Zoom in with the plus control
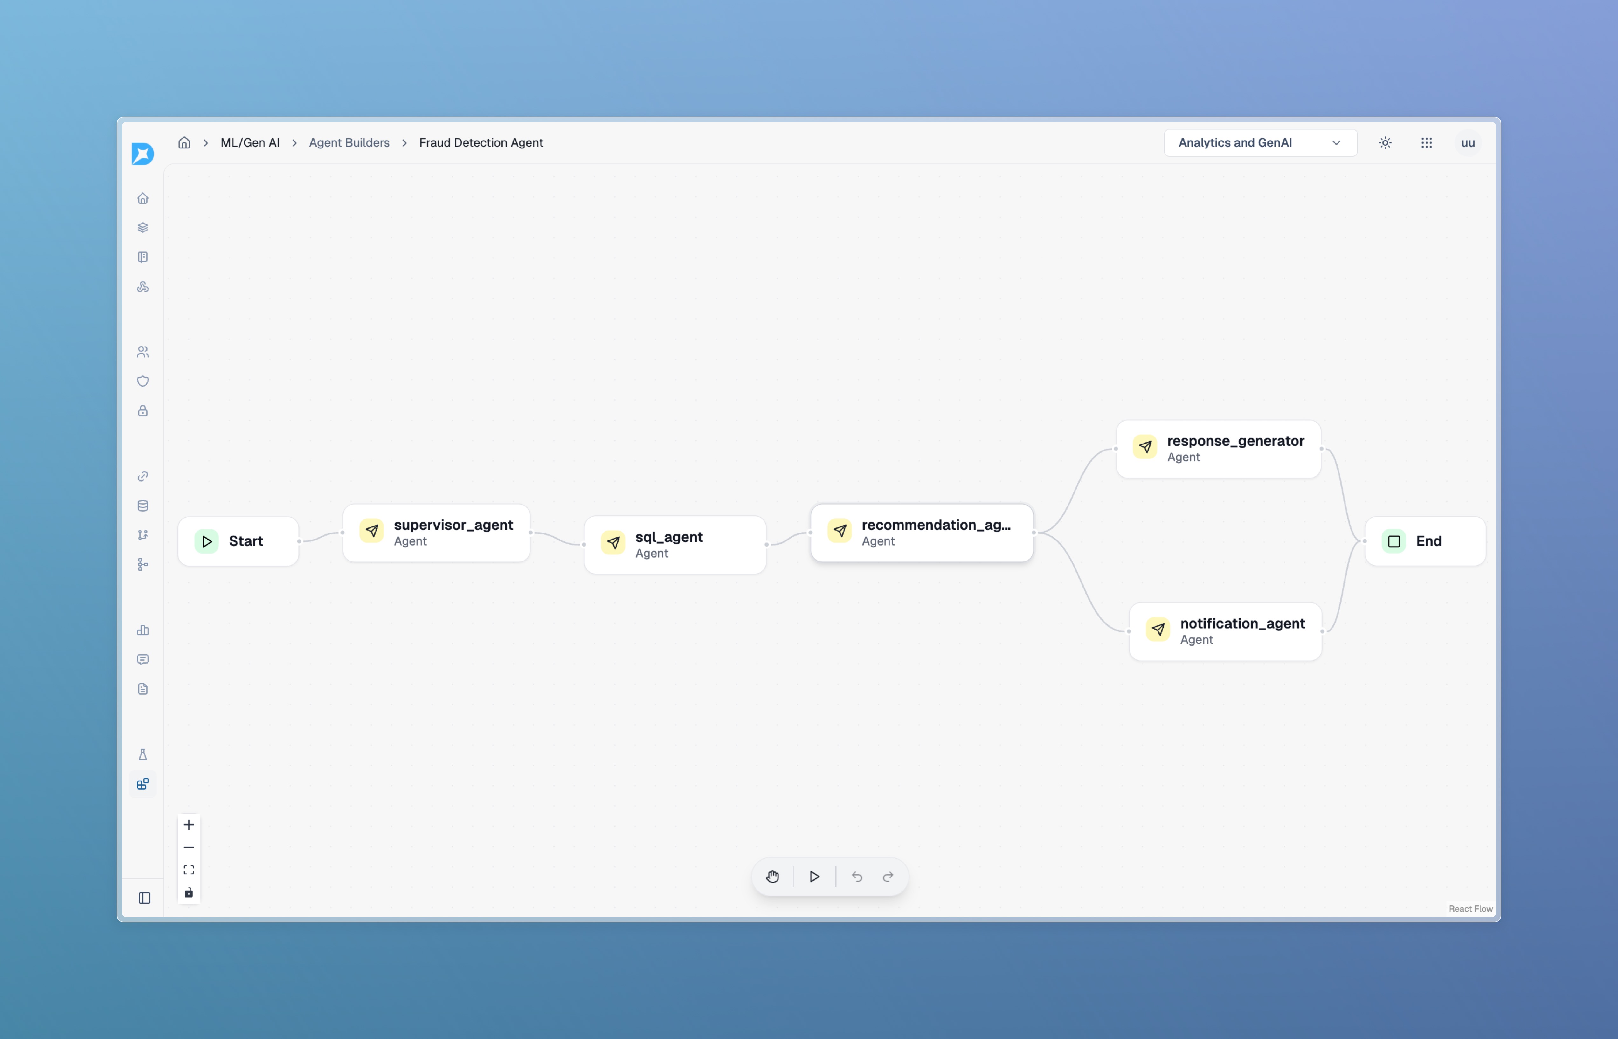The image size is (1618, 1039). click(x=189, y=825)
